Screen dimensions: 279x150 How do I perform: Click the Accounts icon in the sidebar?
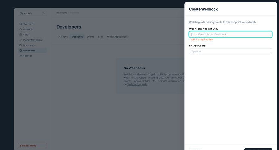(x=21, y=29)
